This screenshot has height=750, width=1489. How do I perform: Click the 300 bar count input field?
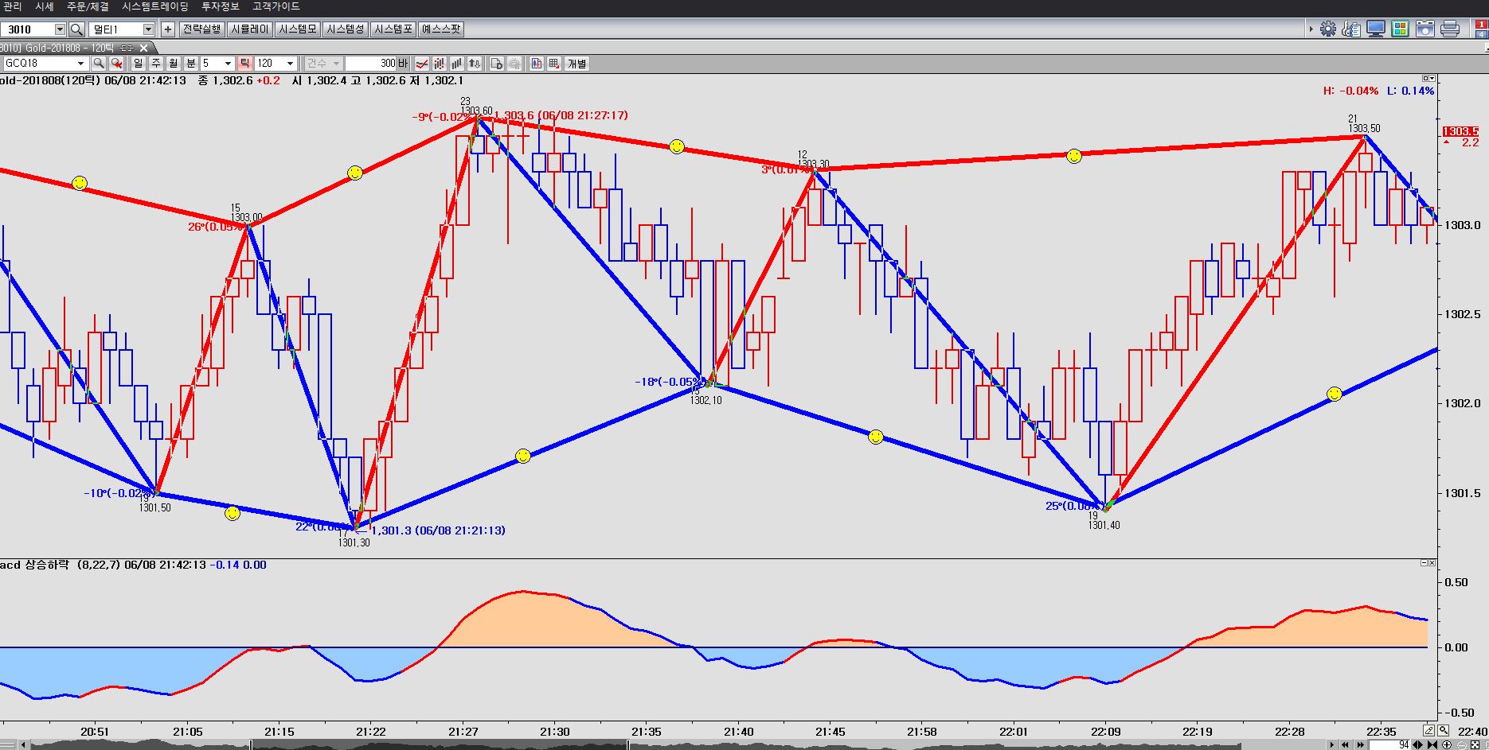tap(371, 64)
